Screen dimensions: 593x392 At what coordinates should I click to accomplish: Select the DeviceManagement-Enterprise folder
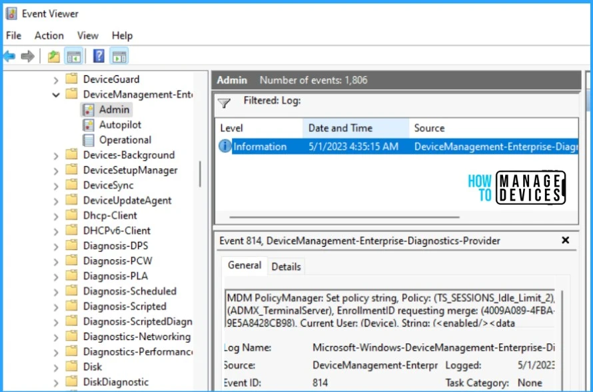click(x=138, y=94)
